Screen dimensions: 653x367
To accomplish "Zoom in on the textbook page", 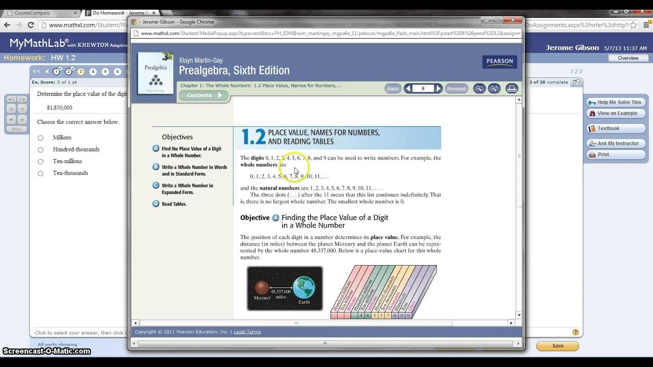I will (x=494, y=88).
